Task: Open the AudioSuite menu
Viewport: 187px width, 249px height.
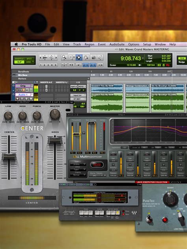Action: coord(117,45)
